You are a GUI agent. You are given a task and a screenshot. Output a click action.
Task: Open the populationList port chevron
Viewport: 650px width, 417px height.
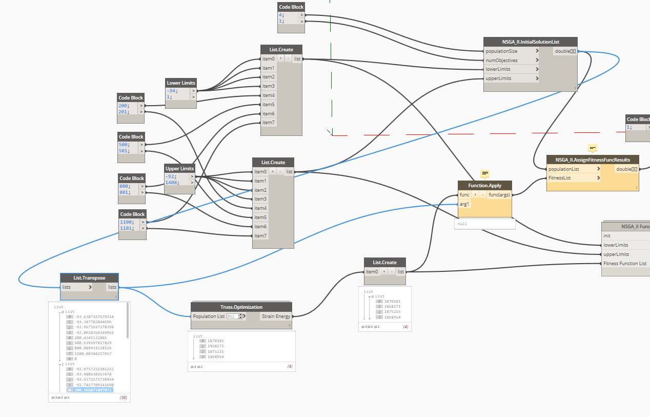click(598, 169)
